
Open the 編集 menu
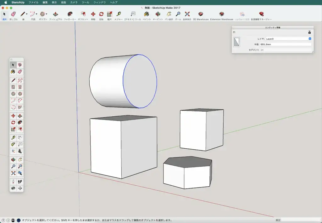point(45,3)
